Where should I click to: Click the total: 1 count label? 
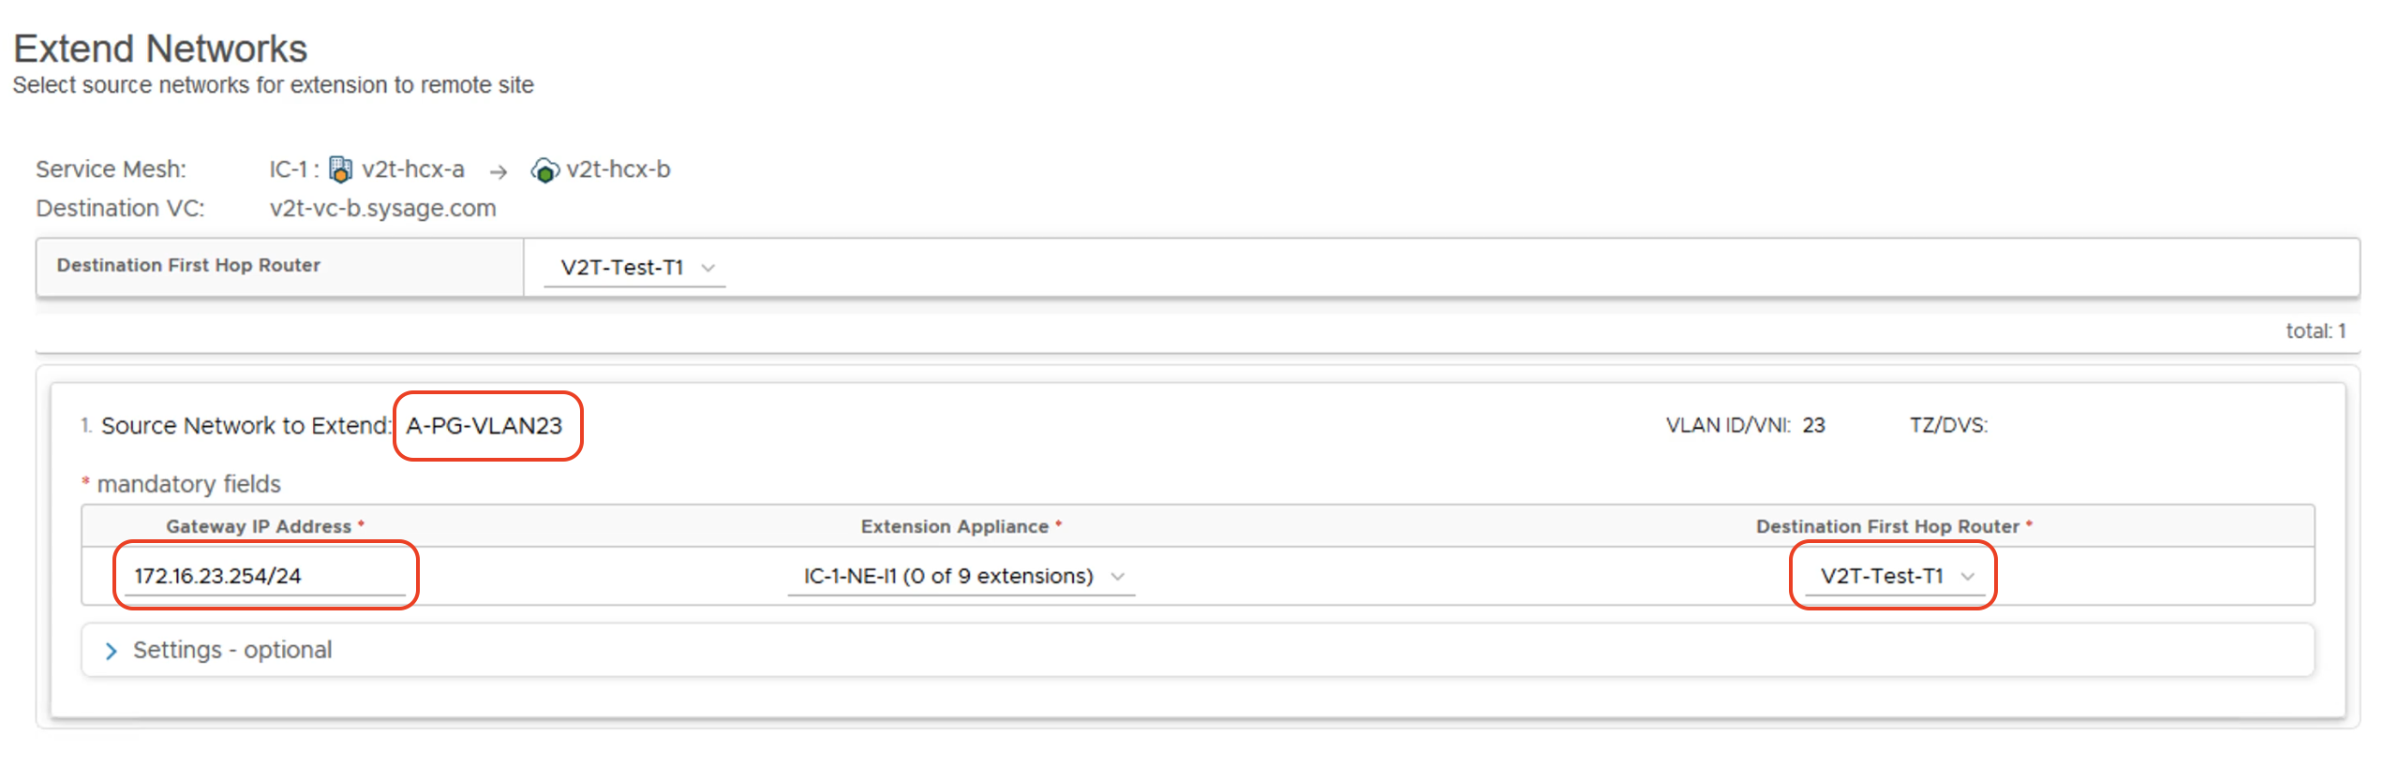[2316, 331]
